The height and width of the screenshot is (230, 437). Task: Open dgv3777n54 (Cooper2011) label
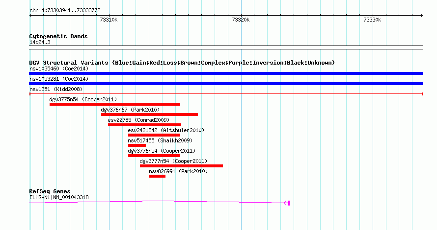pos(173,161)
